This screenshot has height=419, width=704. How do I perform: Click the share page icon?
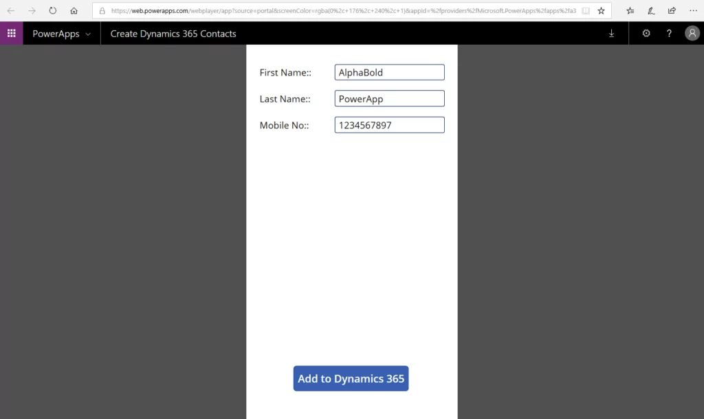[672, 11]
